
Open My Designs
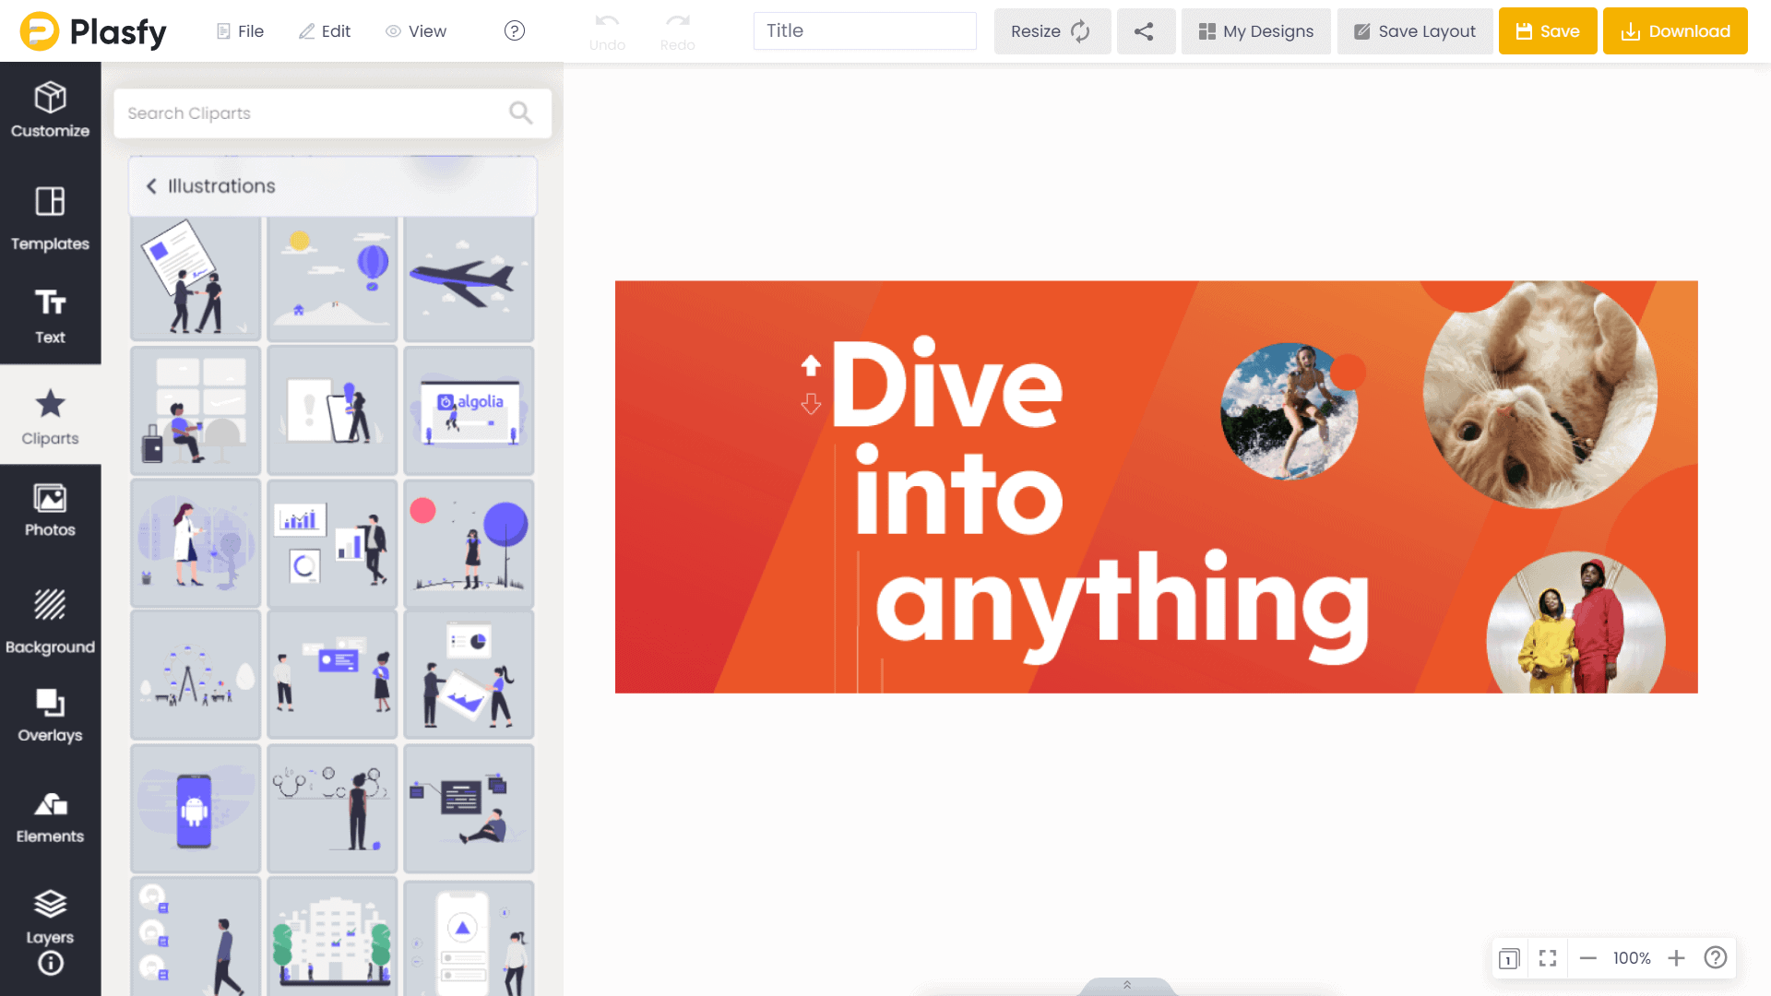point(1255,31)
